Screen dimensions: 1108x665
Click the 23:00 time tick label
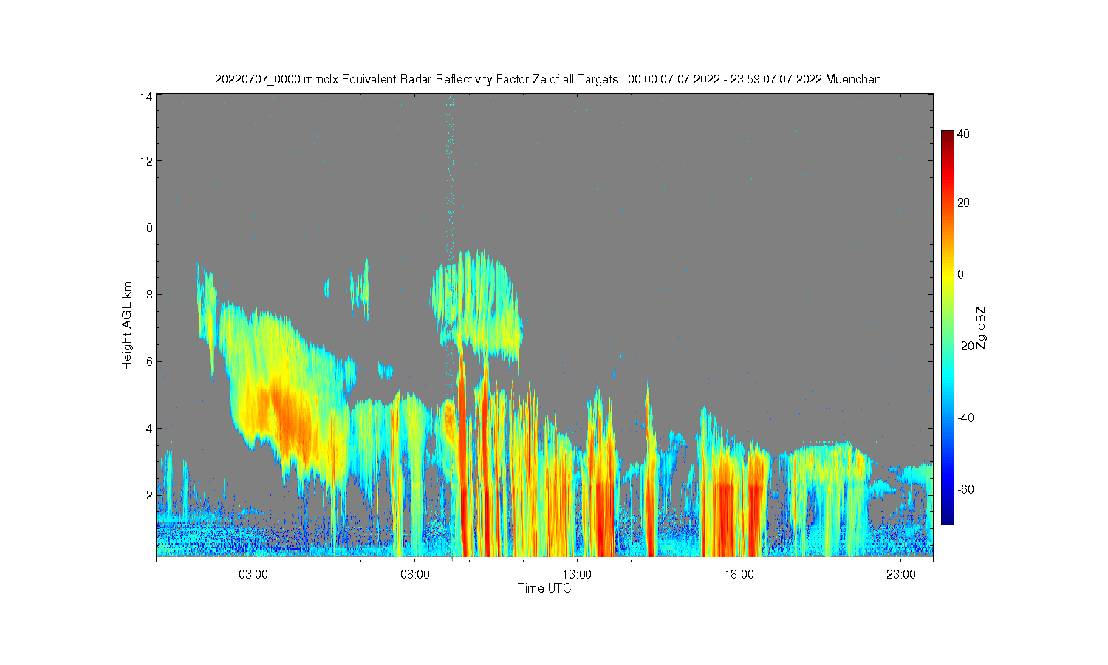tap(901, 575)
